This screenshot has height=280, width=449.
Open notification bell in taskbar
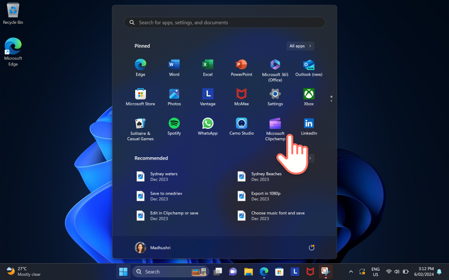[x=439, y=272]
